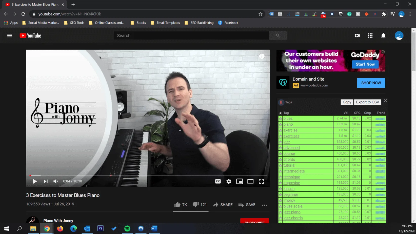The image size is (416, 234).
Task: Switch to miniplayer mode
Action: coord(240,181)
